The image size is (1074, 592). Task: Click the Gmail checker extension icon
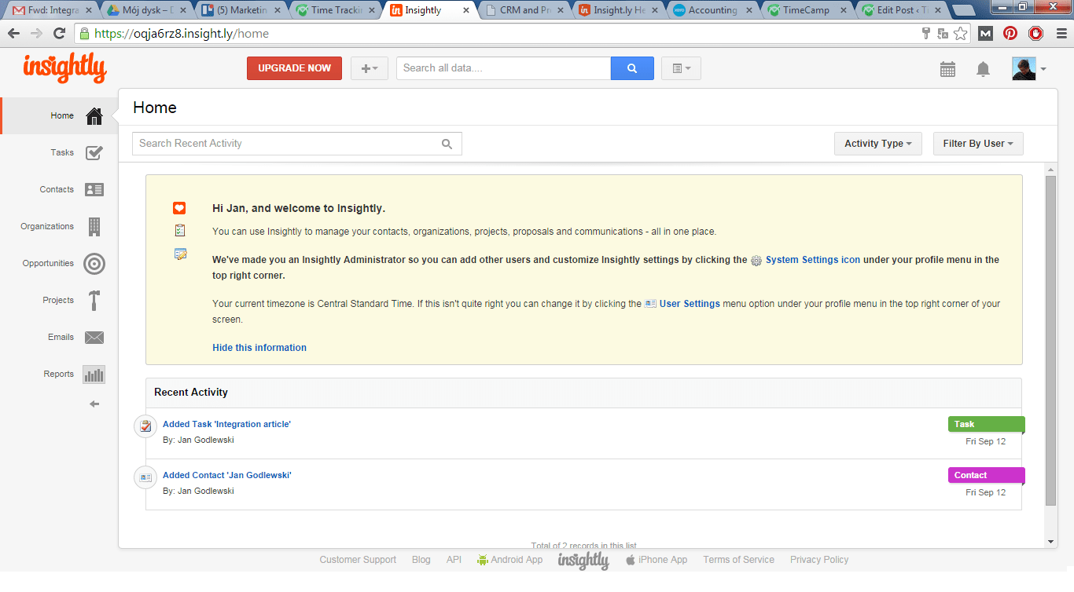[x=986, y=34]
